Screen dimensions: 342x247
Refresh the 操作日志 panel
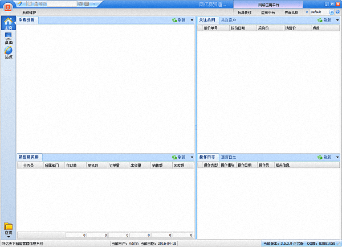(x=324, y=157)
